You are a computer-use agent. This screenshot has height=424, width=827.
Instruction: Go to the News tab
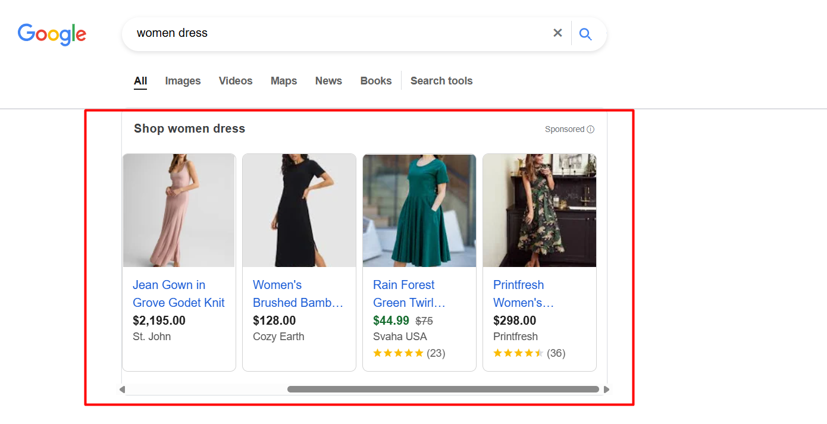[328, 81]
